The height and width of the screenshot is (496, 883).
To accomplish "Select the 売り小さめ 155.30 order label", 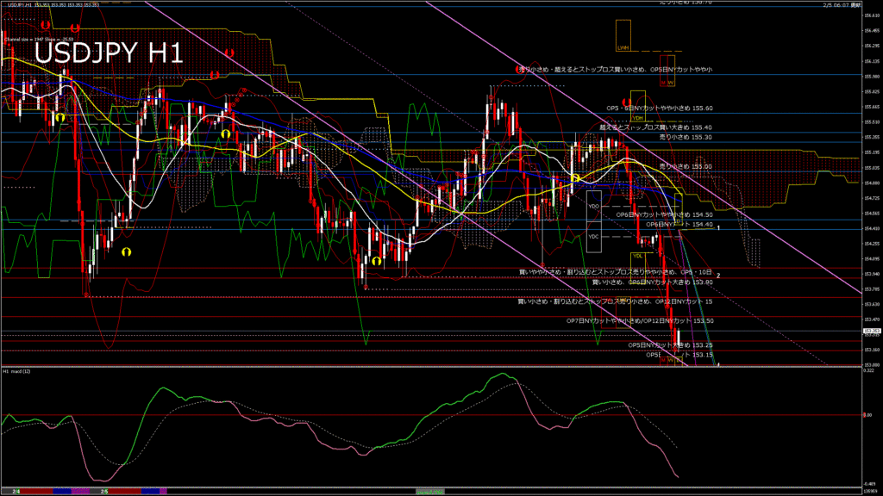I will coord(685,137).
